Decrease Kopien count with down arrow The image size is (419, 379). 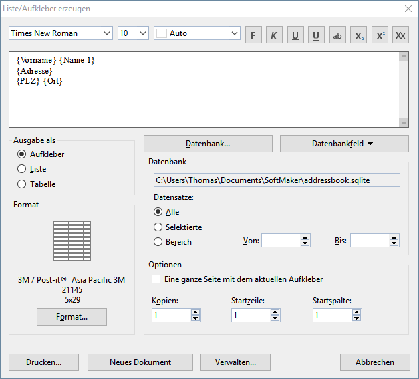pyautogui.click(x=195, y=318)
